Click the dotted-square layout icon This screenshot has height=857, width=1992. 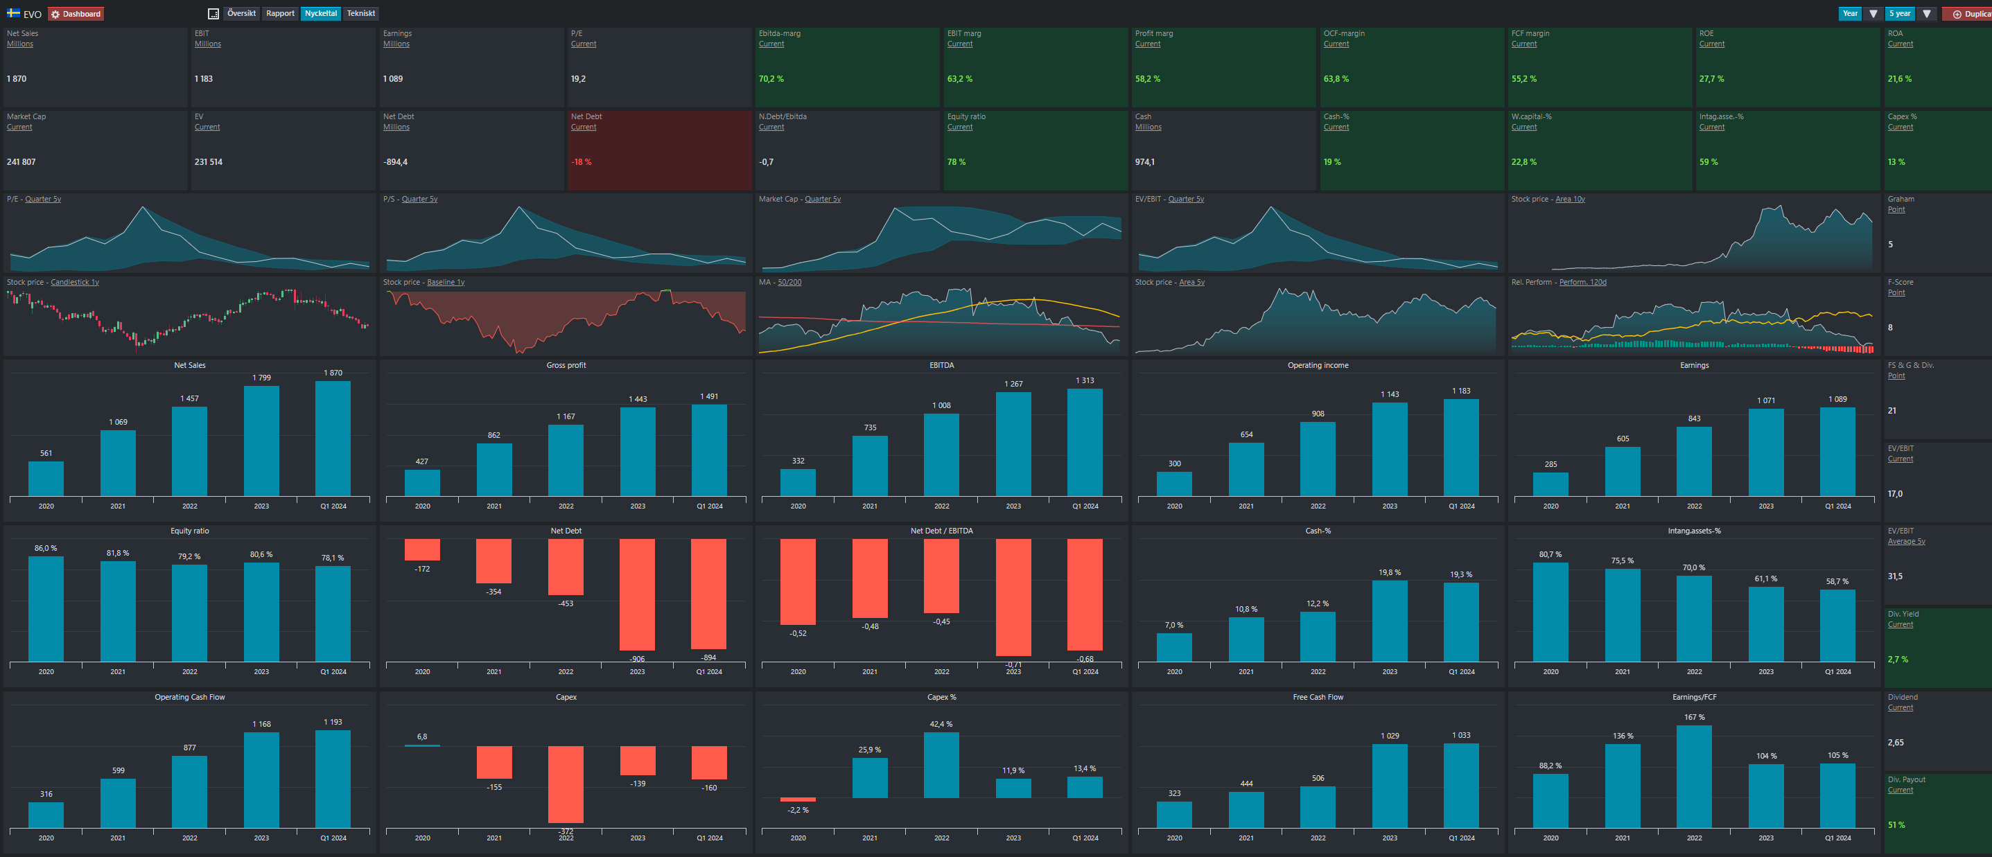pyautogui.click(x=213, y=14)
